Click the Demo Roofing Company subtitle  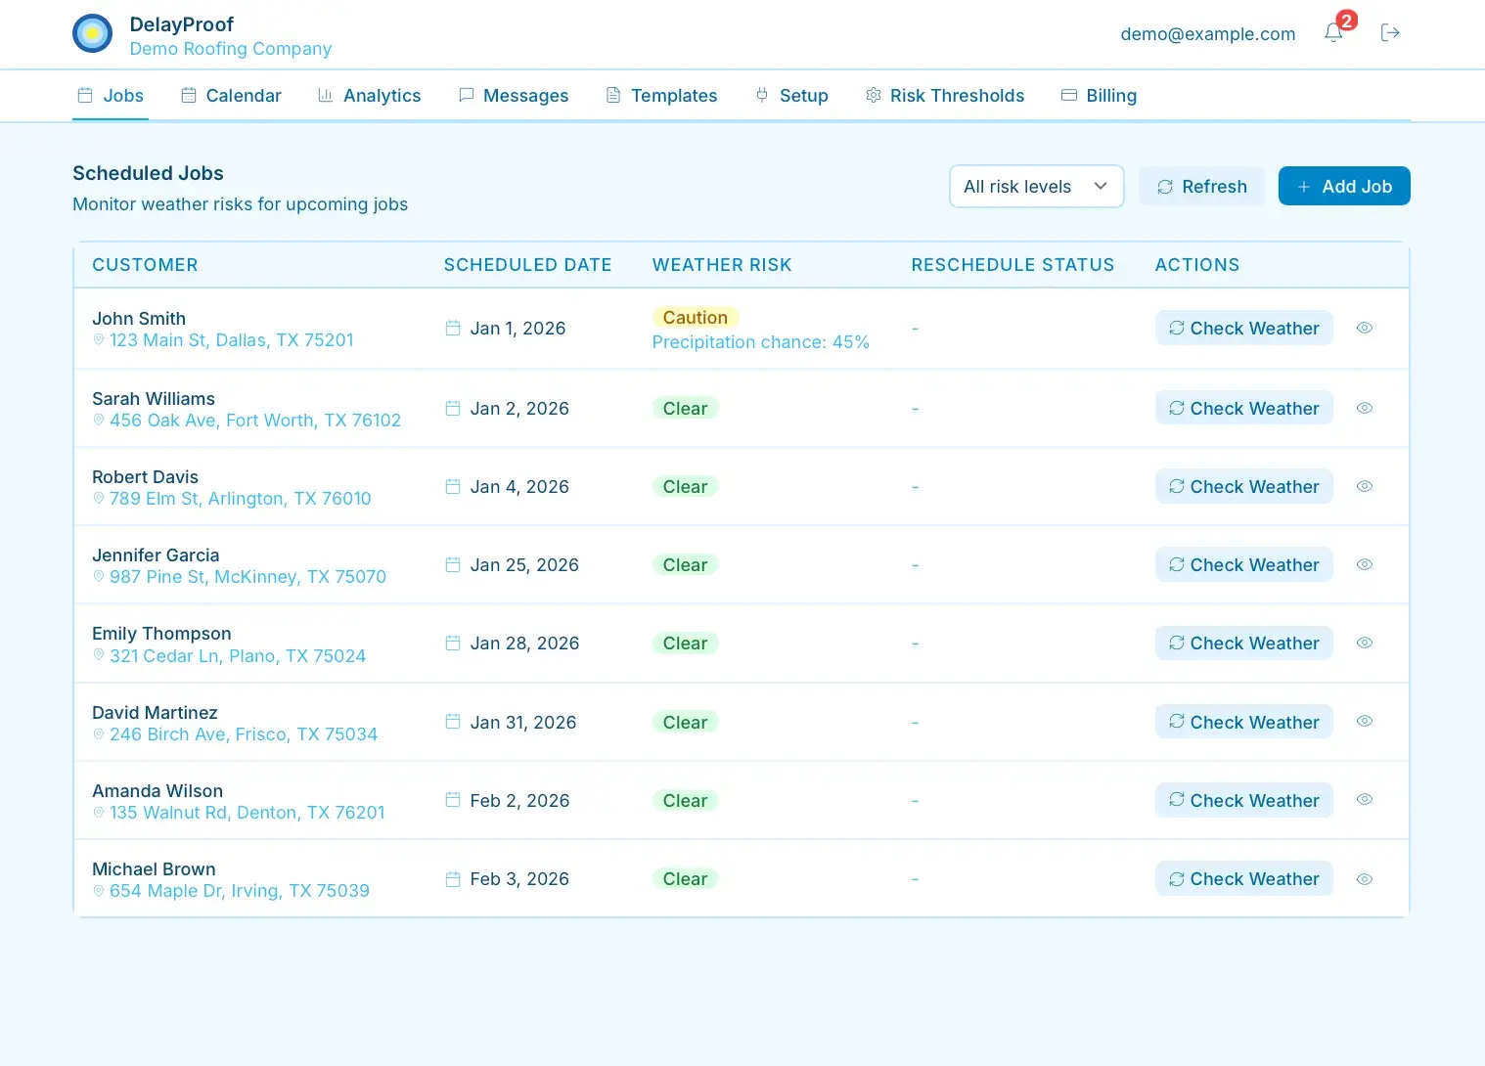pos(231,49)
